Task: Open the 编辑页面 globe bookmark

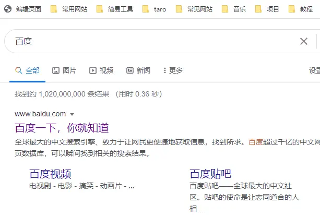Action: tap(22, 9)
